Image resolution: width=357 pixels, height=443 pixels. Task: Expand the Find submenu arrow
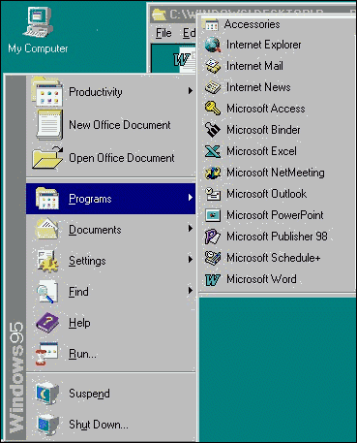[191, 291]
